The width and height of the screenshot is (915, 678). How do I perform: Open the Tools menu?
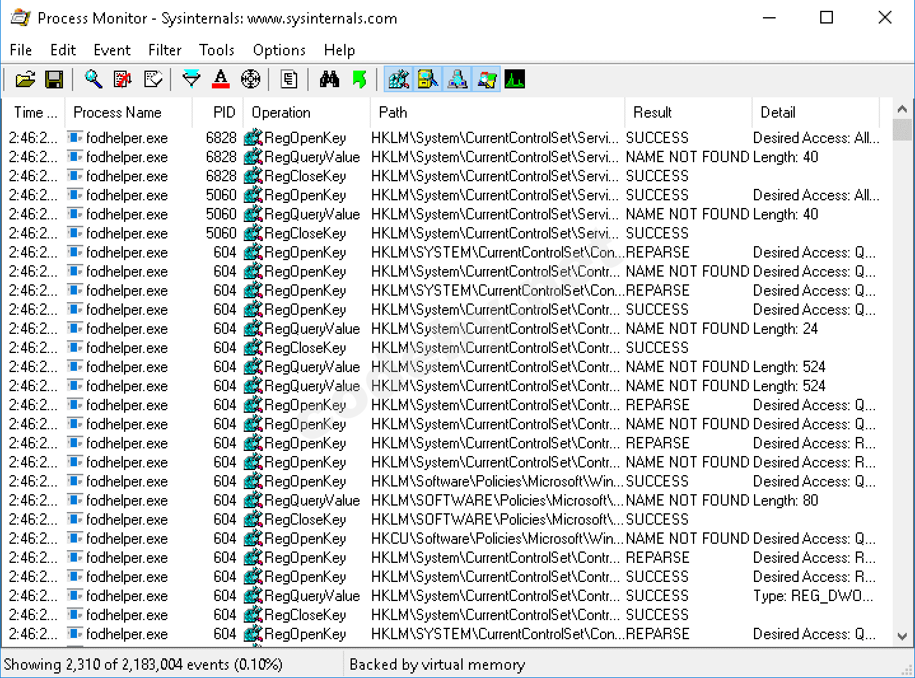point(217,50)
